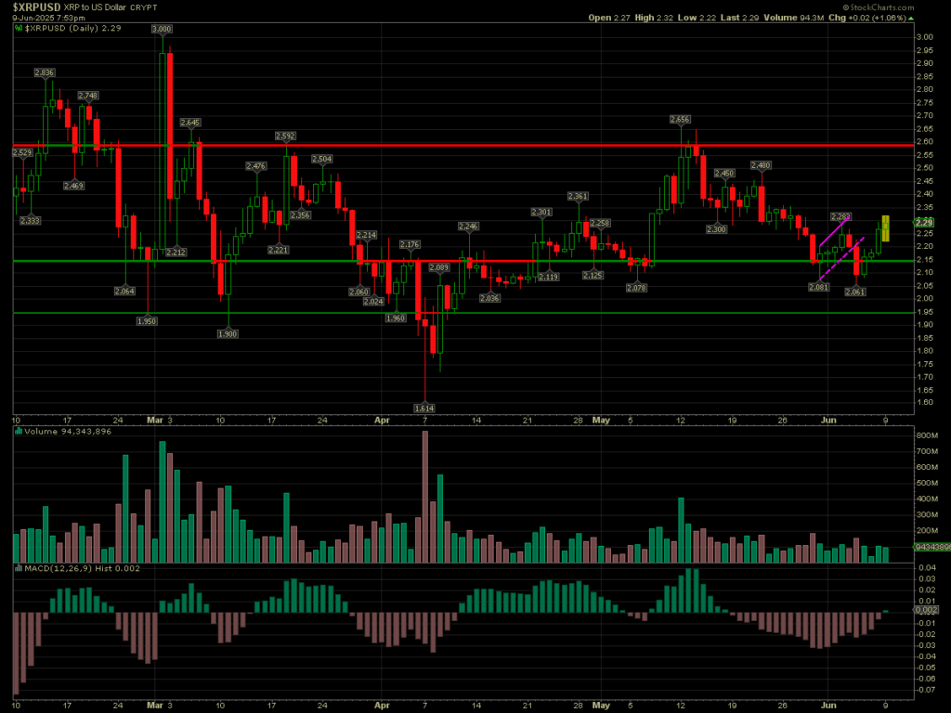This screenshot has height=713, width=951.
Task: Click the 3.000 high price marker
Action: 162,30
